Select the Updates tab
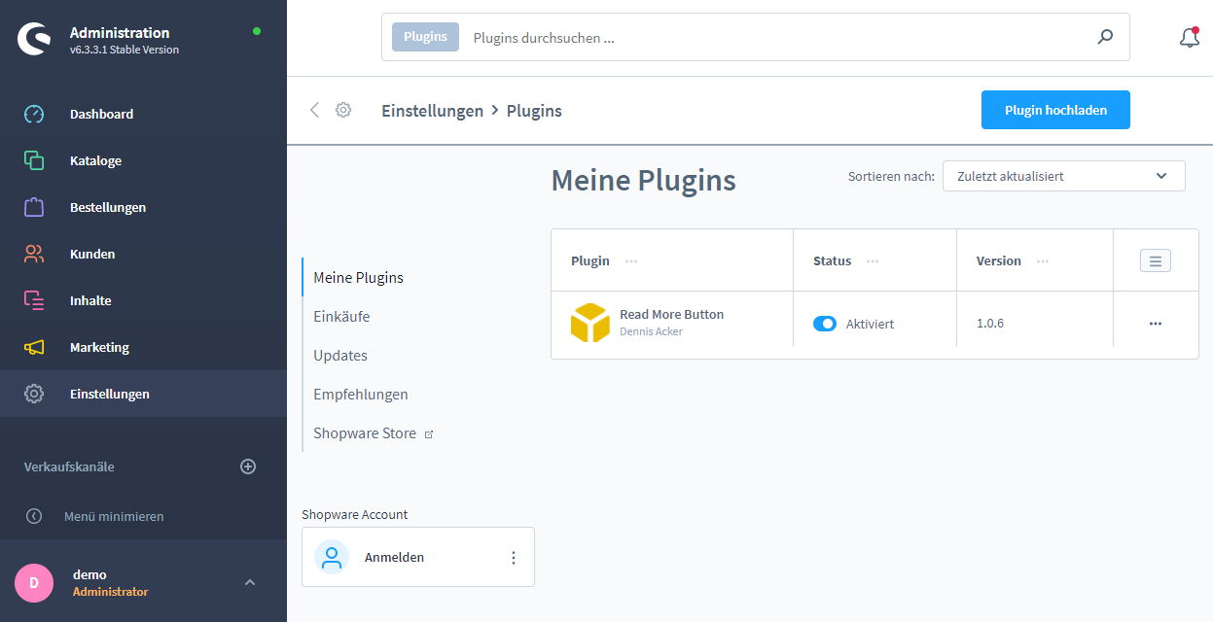The width and height of the screenshot is (1213, 622). (340, 356)
